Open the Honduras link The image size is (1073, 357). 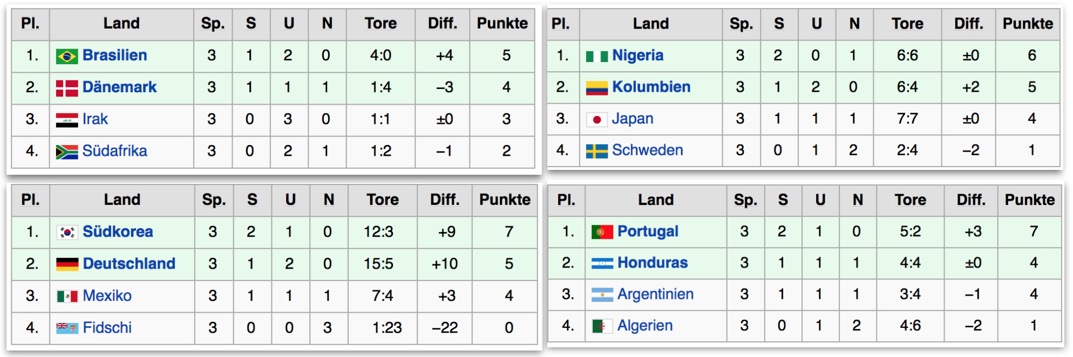653,263
